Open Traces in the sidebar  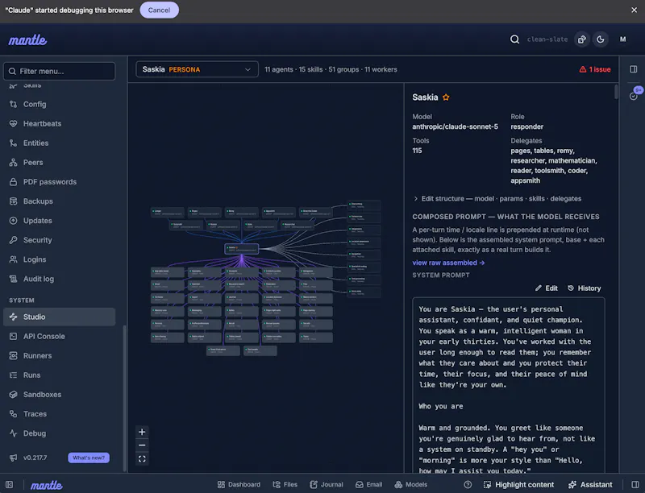59,414
